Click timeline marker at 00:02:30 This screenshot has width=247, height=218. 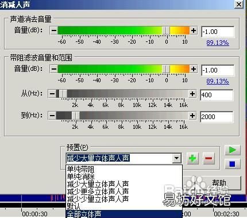point(226,214)
